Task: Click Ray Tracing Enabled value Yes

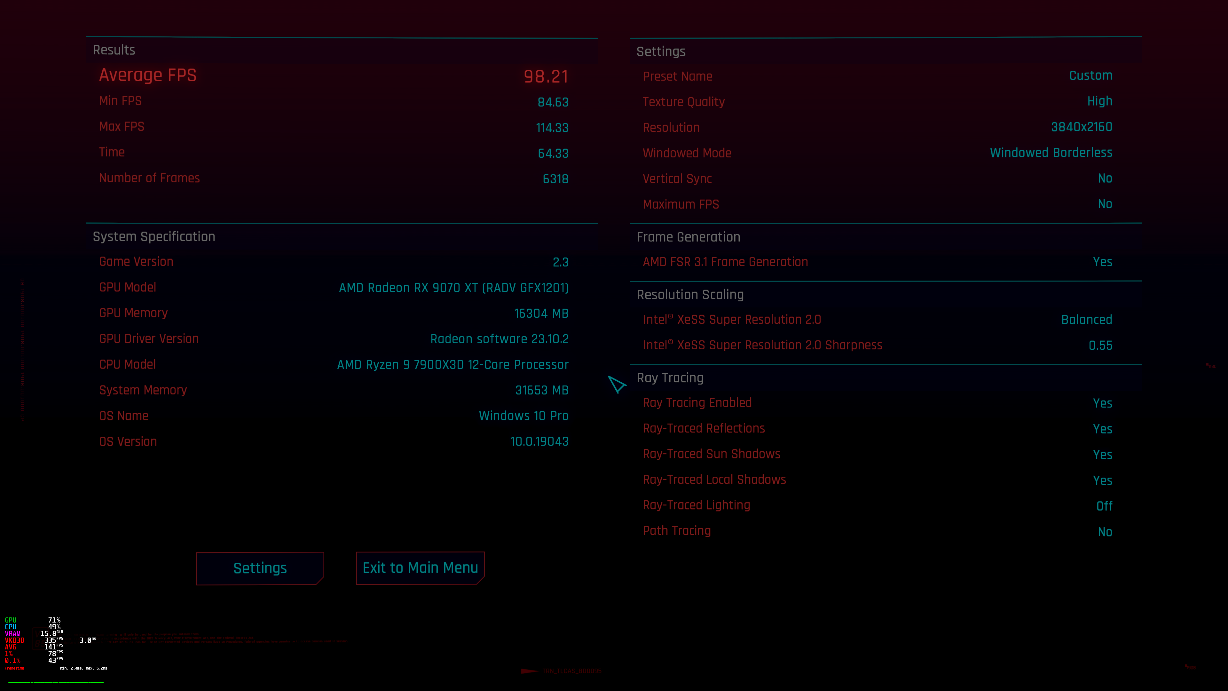Action: (1103, 403)
